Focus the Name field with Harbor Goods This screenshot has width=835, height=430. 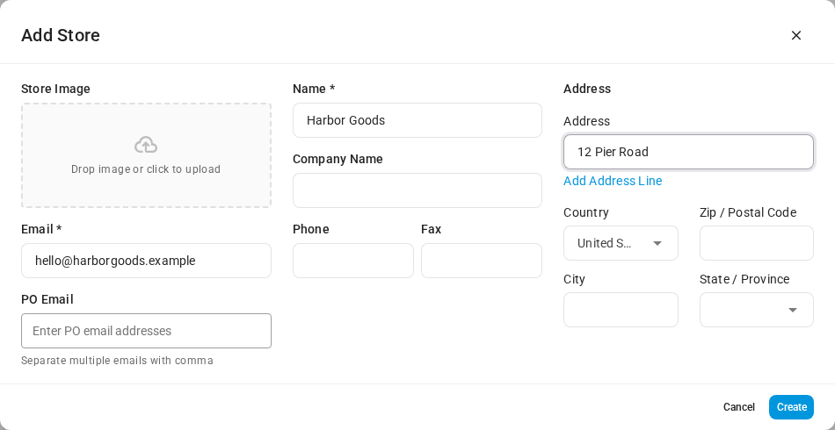(x=417, y=120)
